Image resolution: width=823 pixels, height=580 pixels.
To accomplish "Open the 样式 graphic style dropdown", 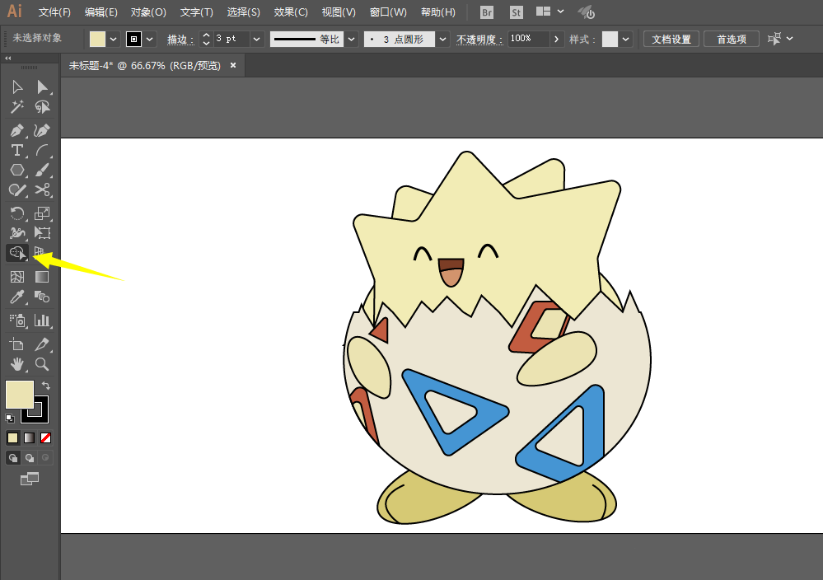I will (x=625, y=40).
